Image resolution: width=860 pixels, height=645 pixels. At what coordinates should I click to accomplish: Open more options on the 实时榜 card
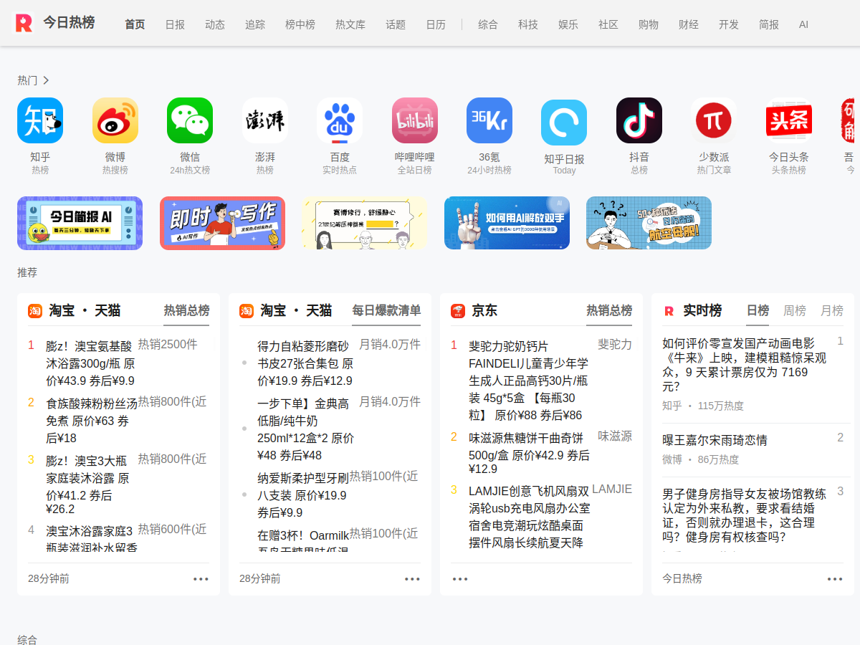pos(835,579)
